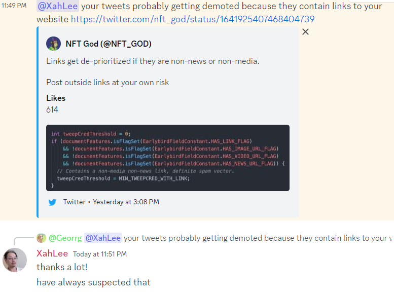Click the 11:49 PM message timestamp
The width and height of the screenshot is (394, 294).
click(14, 6)
